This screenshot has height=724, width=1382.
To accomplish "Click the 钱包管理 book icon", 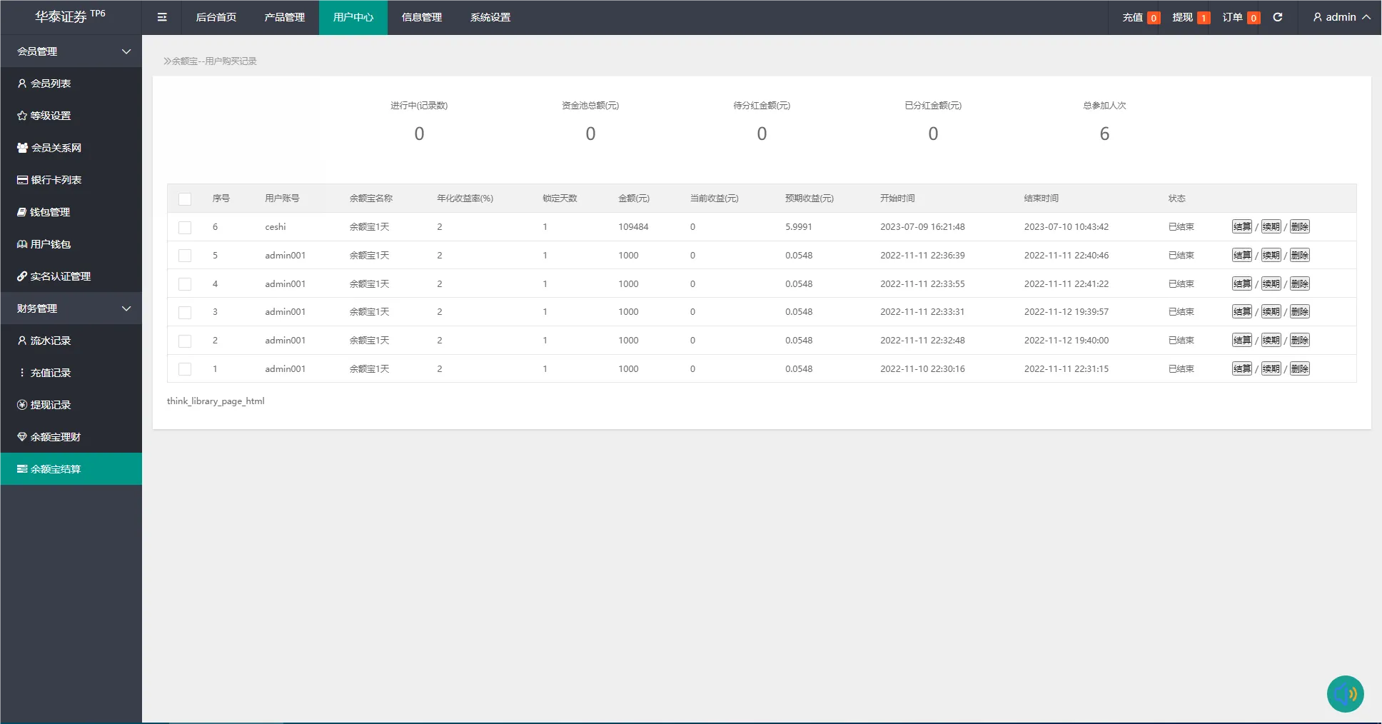I will tap(22, 212).
